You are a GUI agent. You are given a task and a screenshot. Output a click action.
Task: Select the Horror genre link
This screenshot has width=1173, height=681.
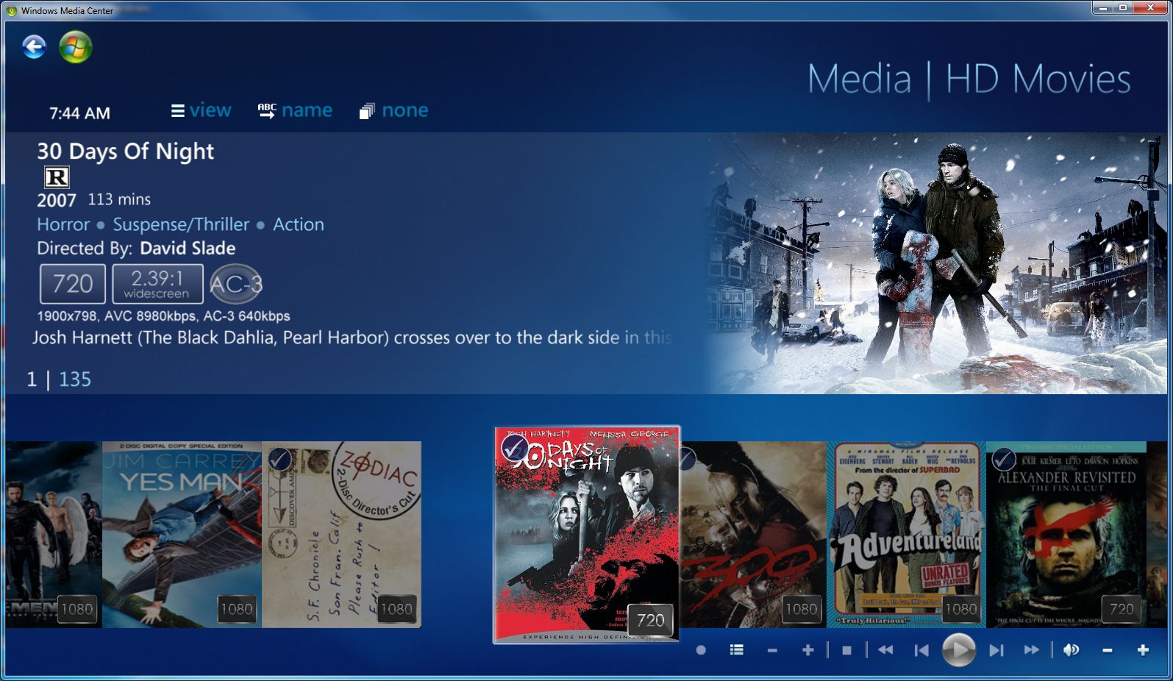pos(63,224)
